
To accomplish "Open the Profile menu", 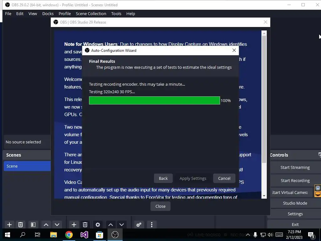I will coord(65,13).
